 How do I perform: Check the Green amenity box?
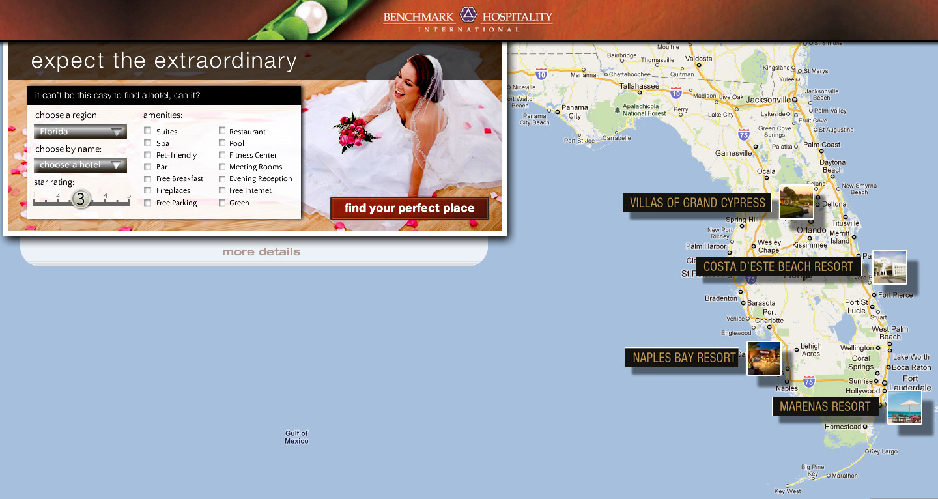222,202
